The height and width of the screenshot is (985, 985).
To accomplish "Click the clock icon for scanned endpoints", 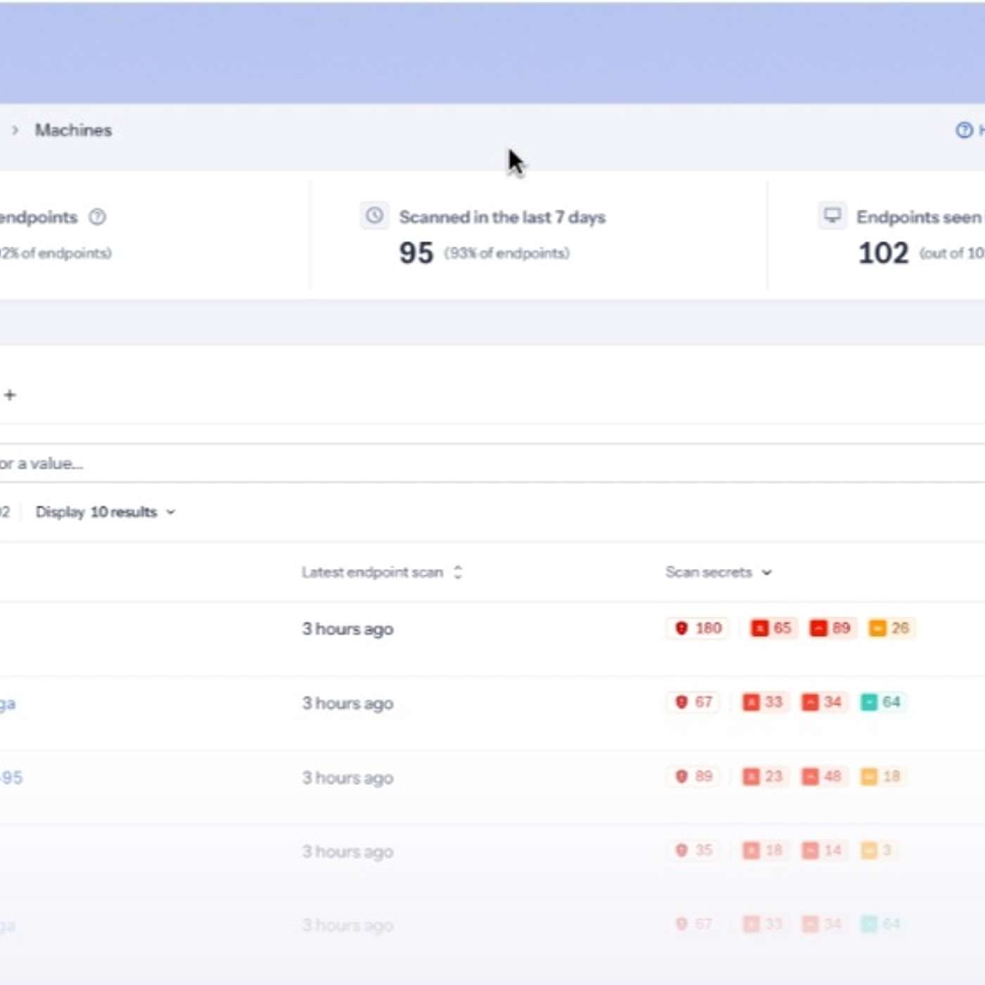I will (374, 215).
